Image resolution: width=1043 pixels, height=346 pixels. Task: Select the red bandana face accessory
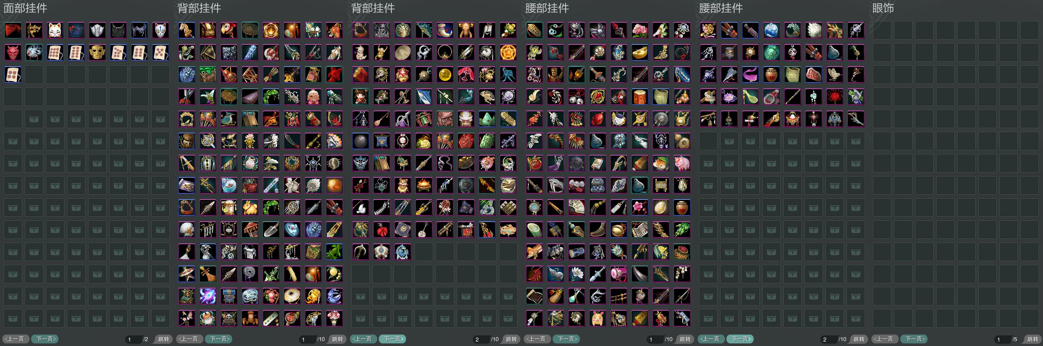pyautogui.click(x=13, y=30)
